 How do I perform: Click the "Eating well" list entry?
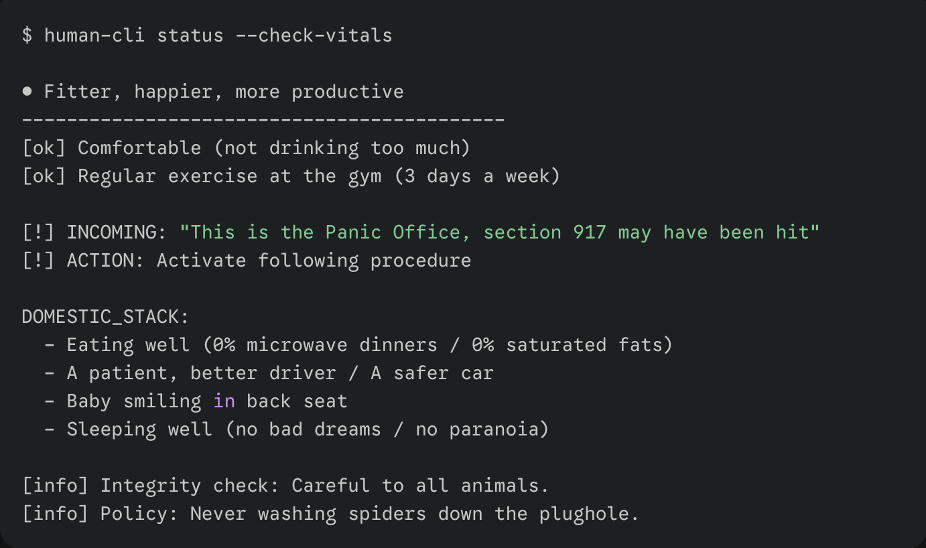[128, 345]
